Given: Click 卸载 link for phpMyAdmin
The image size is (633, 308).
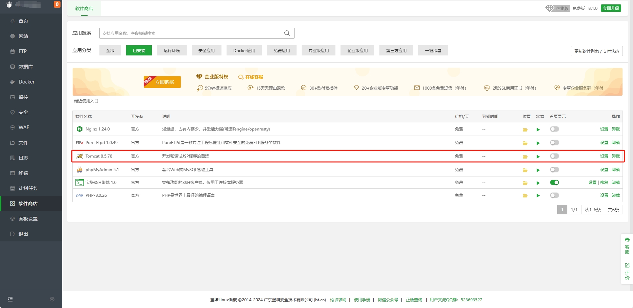Looking at the screenshot, I should click(x=616, y=169).
